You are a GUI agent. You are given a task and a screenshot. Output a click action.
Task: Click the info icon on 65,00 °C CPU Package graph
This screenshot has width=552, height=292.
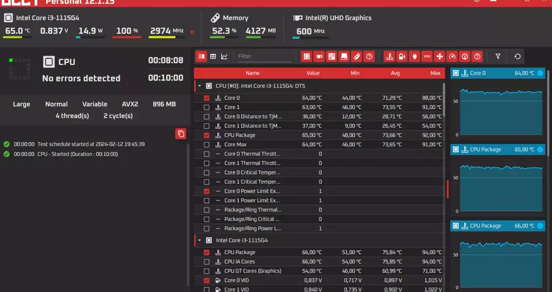tap(540, 149)
